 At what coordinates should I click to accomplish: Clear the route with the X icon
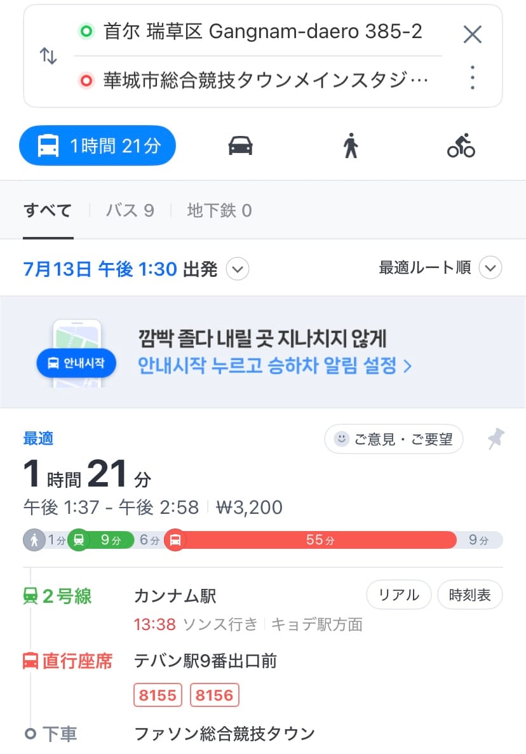click(x=473, y=34)
